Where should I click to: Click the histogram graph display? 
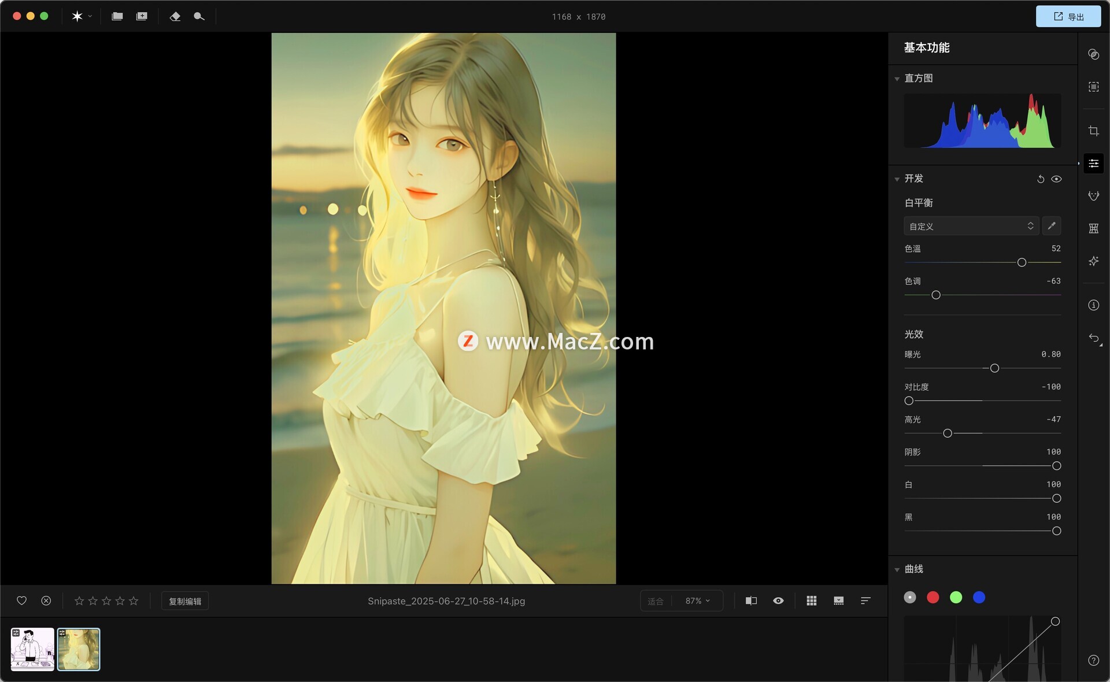coord(982,121)
